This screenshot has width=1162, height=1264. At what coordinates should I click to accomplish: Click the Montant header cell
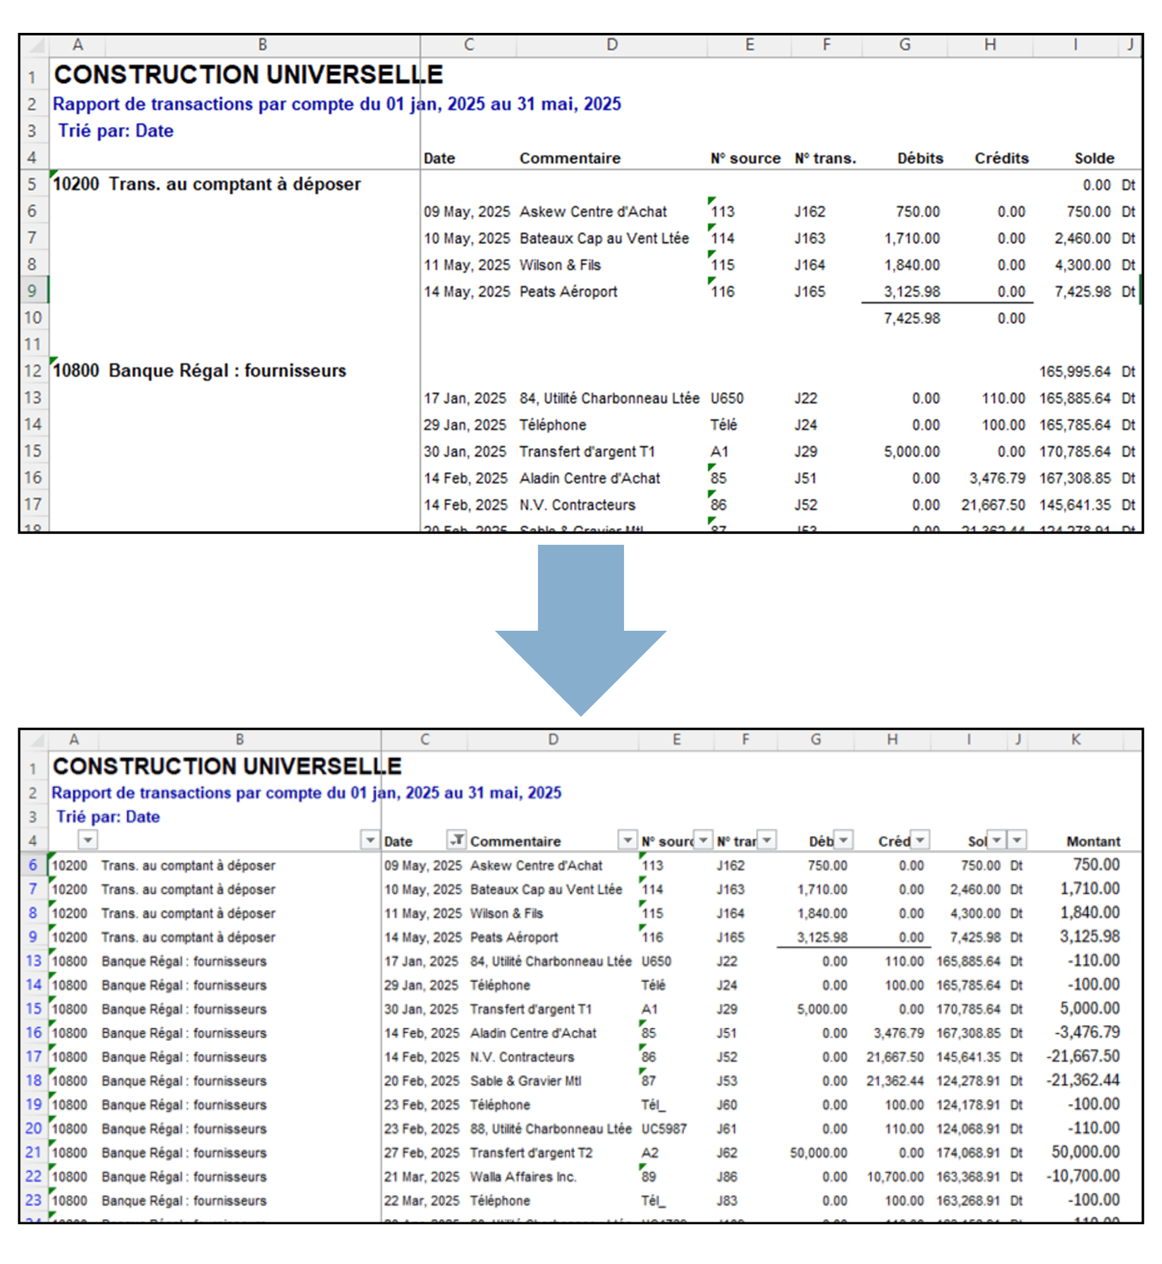tap(1092, 841)
